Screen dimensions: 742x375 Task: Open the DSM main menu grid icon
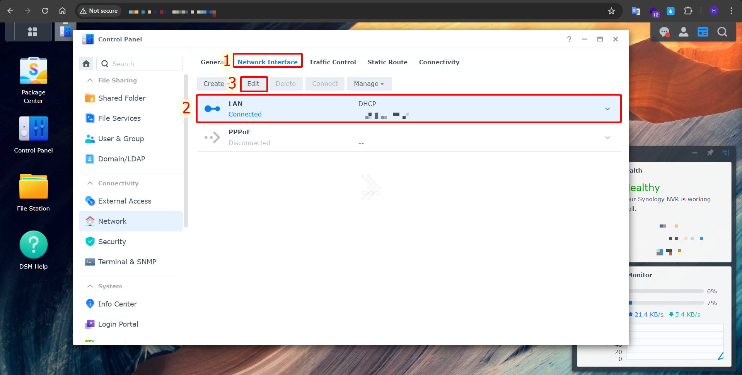[32, 32]
